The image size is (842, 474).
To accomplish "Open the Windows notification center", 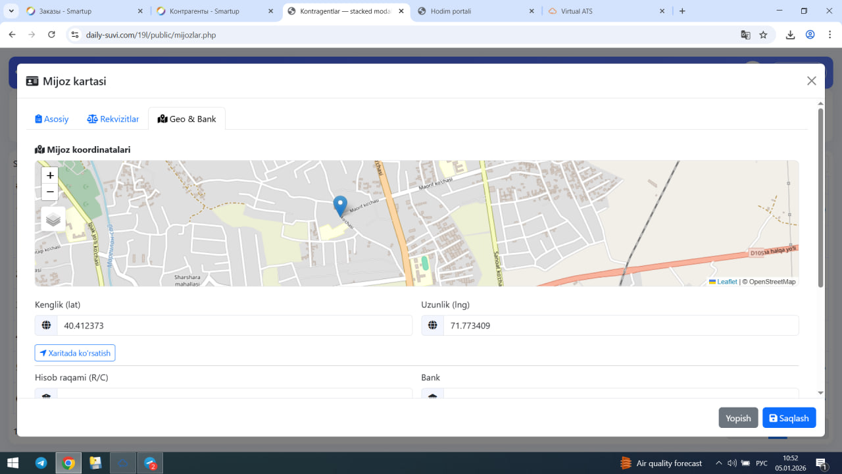I will click(821, 463).
